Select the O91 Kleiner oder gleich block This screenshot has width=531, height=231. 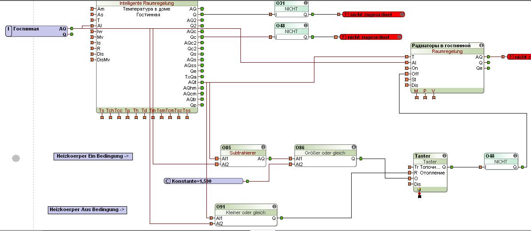[x=246, y=215]
